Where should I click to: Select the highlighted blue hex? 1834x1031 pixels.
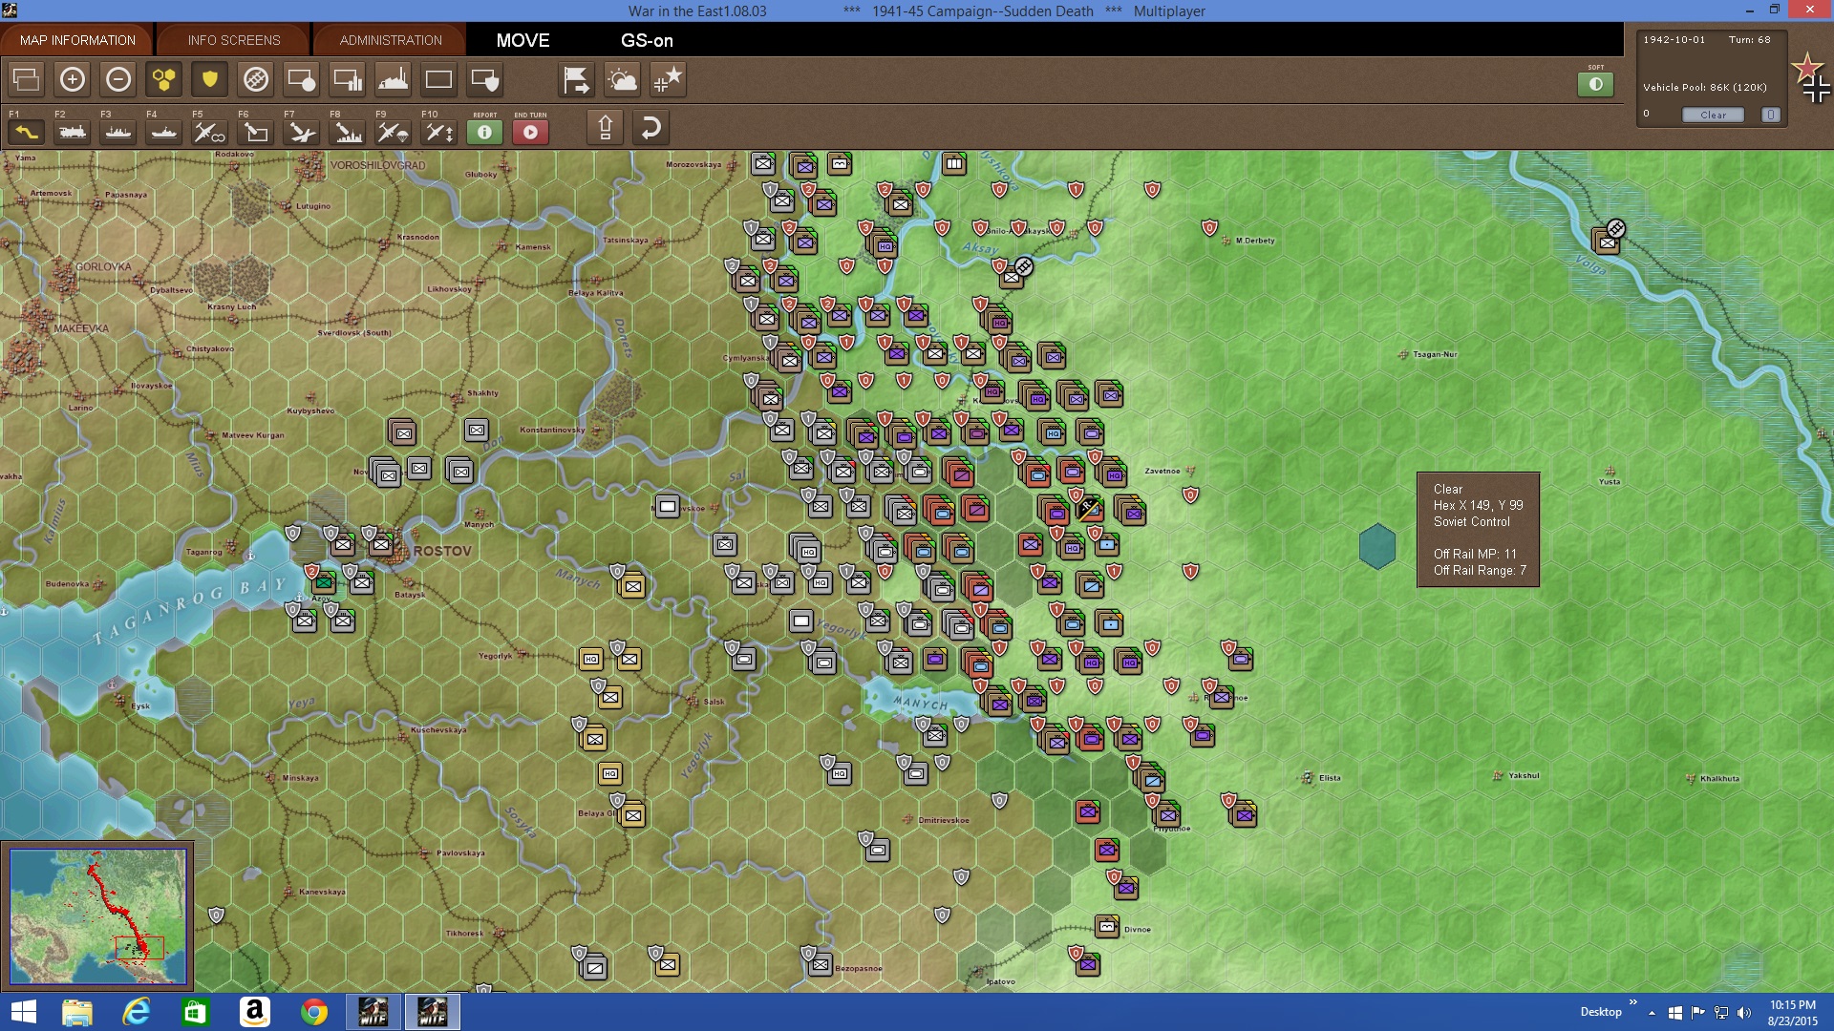pyautogui.click(x=1377, y=546)
